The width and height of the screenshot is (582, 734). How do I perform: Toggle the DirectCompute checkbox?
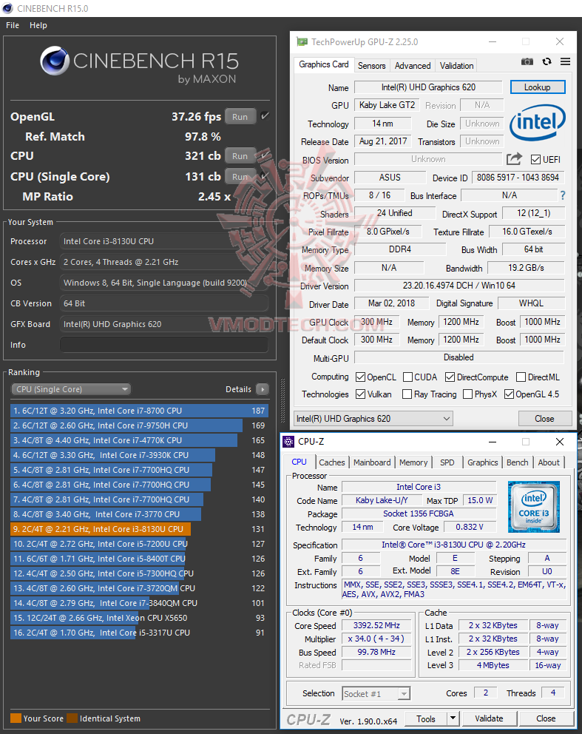click(x=450, y=377)
